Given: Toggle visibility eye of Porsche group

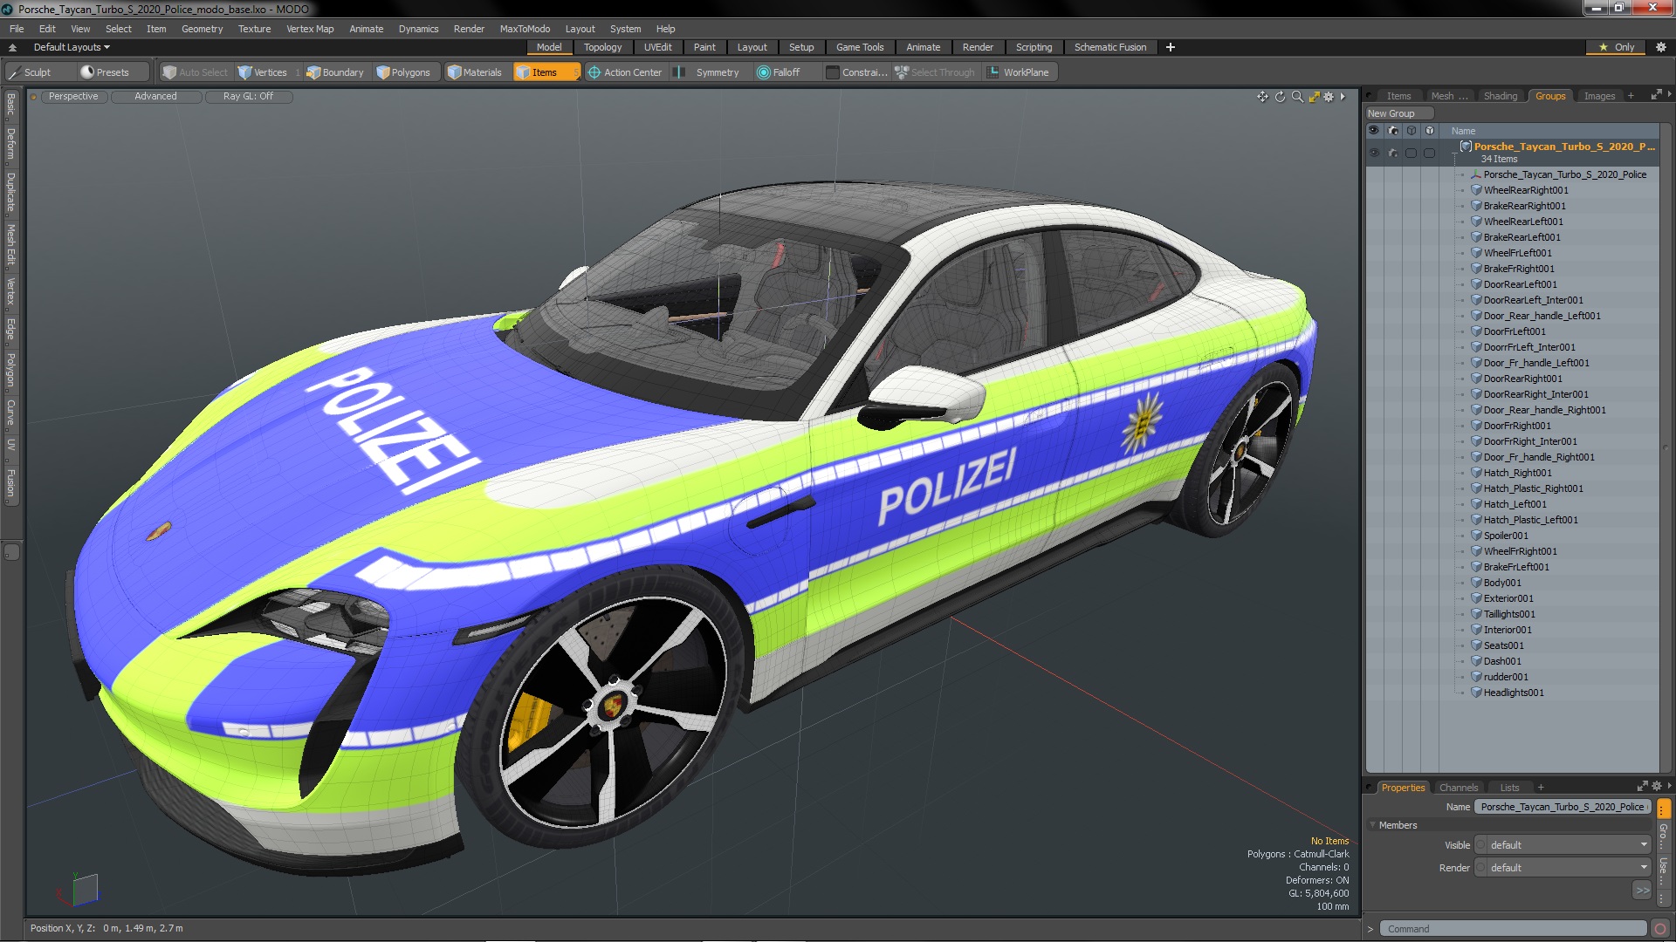Looking at the screenshot, I should click(1374, 153).
